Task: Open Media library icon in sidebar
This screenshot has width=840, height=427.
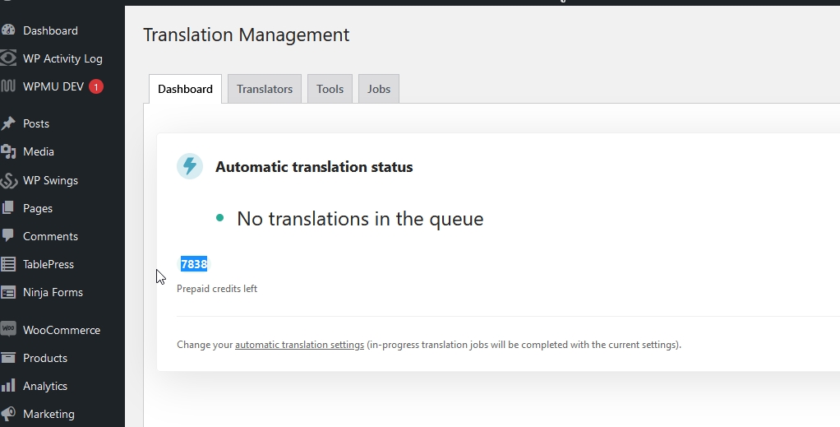Action: (x=8, y=151)
